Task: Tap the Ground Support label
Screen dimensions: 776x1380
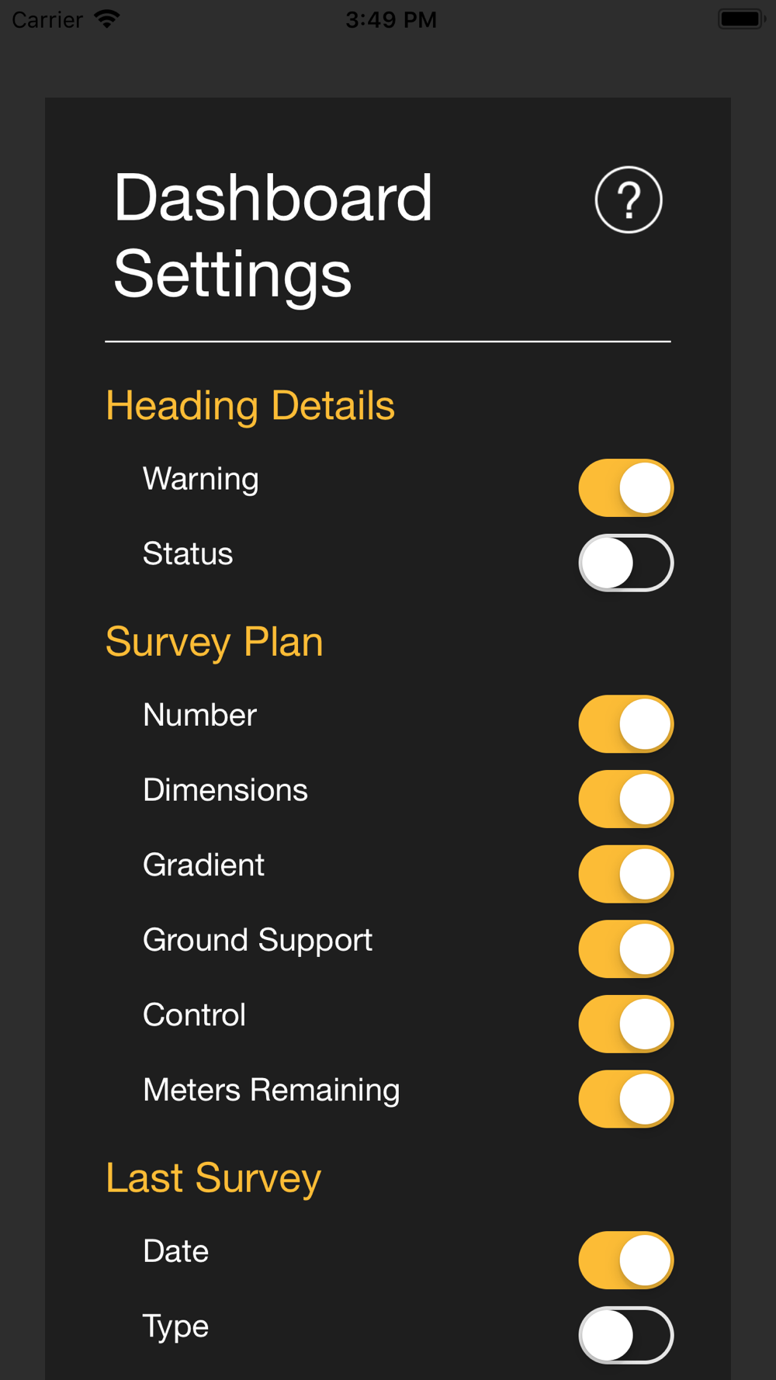Action: click(258, 941)
